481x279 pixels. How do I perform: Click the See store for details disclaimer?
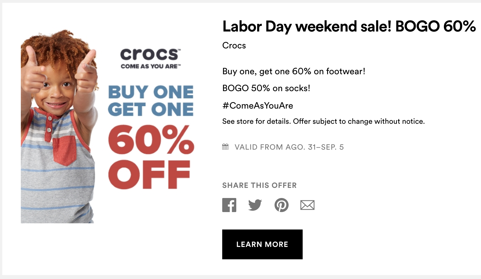pos(323,121)
